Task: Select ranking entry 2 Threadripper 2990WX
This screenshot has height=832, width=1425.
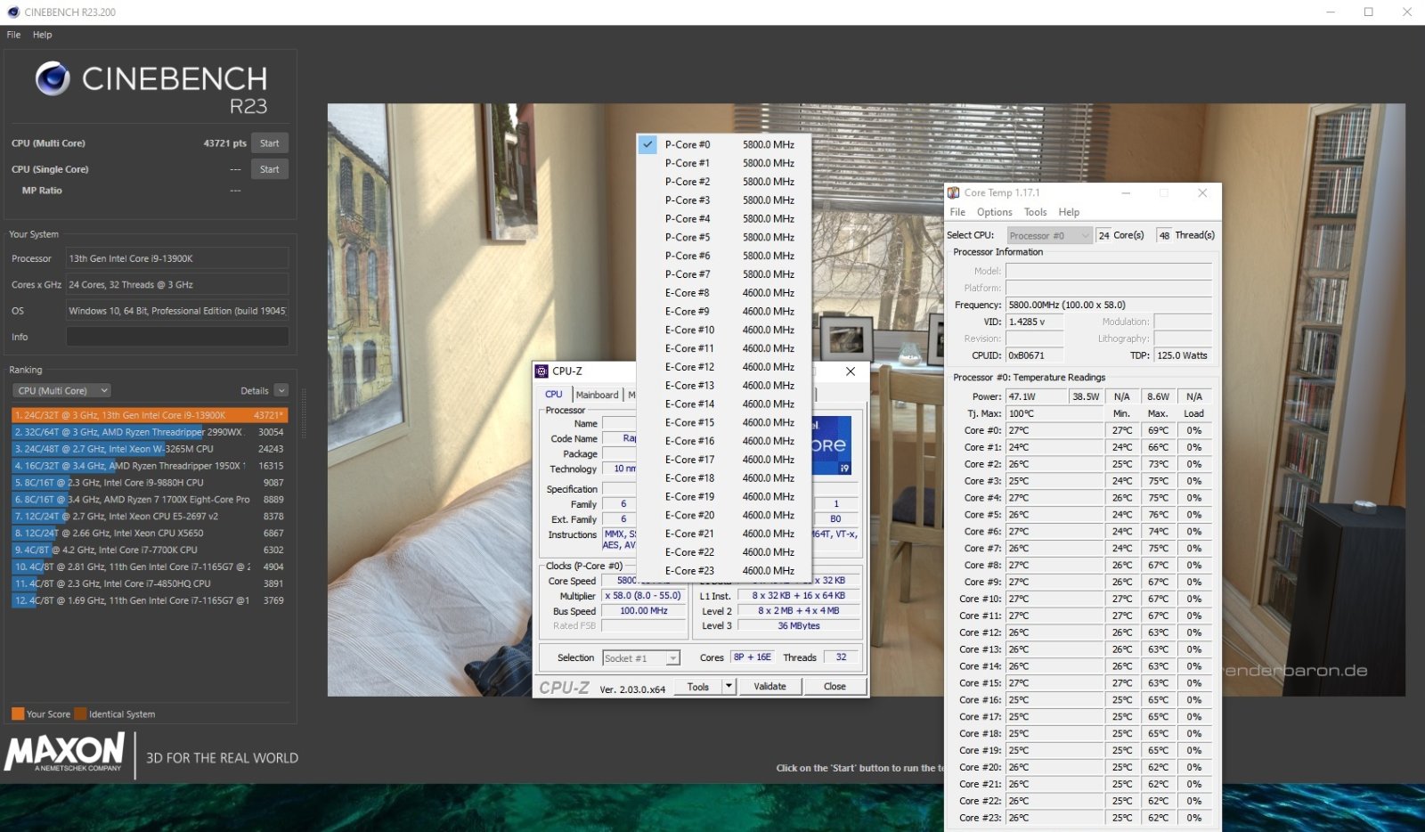Action: click(x=150, y=432)
